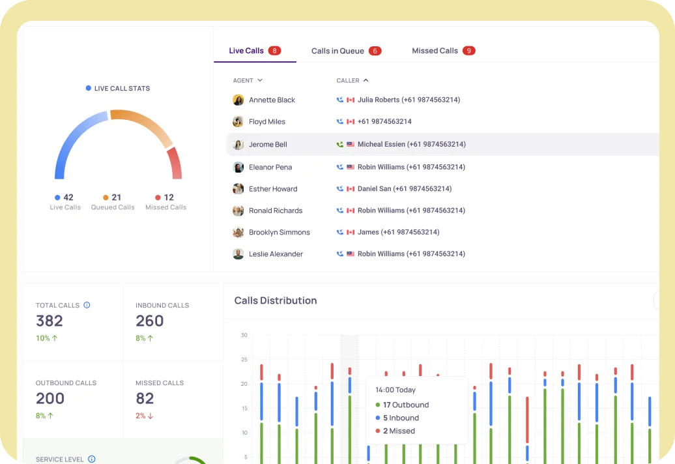Screen dimensions: 675x464
Task: Select agent name Brooklyn Simmons
Action: point(280,233)
